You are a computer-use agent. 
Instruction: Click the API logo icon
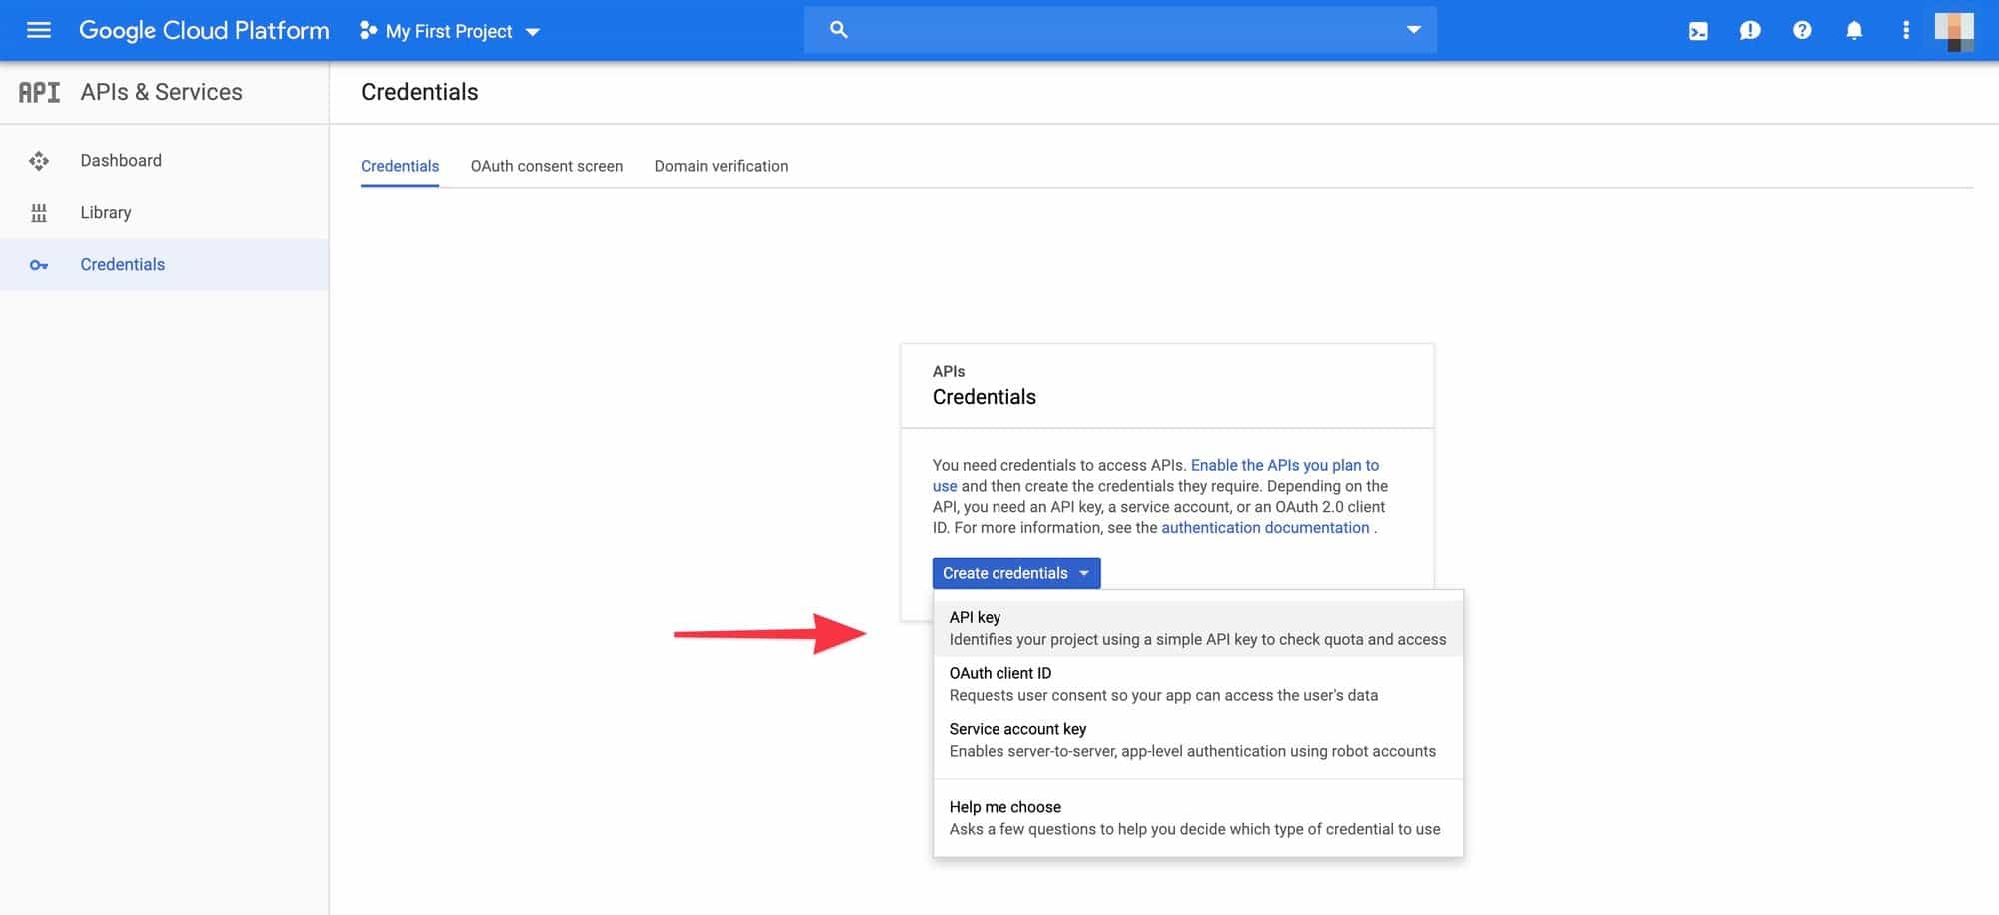pyautogui.click(x=40, y=92)
